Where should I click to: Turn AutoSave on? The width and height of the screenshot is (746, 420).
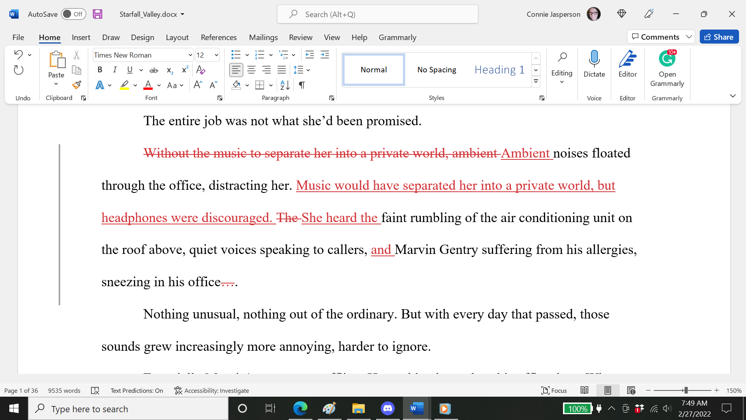73,14
